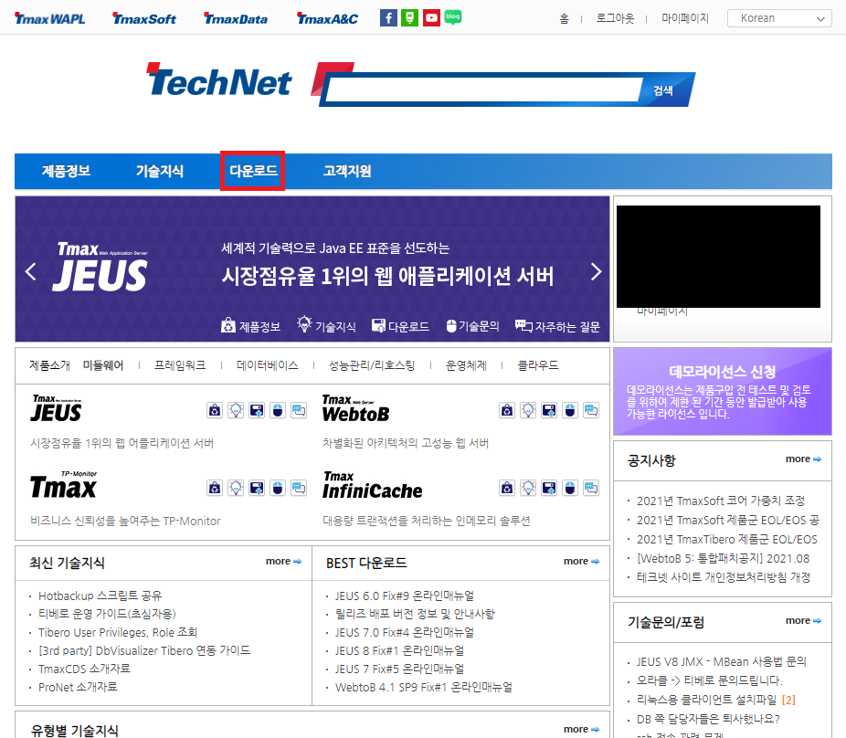
Task: Click JEUS download disk icon in product list
Action: point(257,410)
